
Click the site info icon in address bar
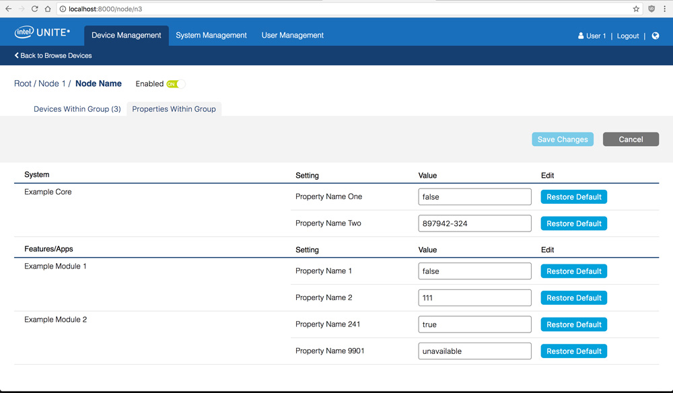[x=63, y=9]
